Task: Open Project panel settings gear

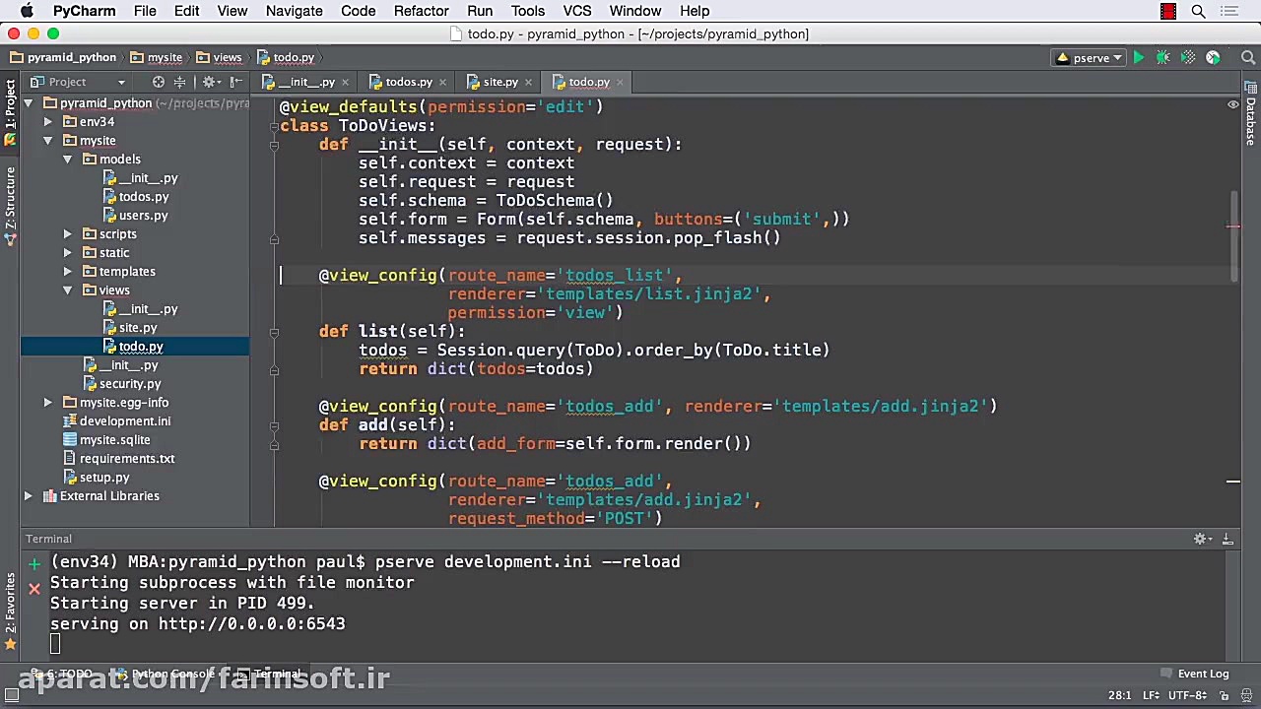Action: tap(210, 82)
